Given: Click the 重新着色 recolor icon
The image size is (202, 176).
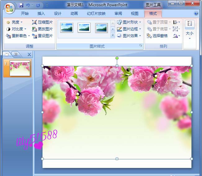Looking at the screenshot, I should [8, 36].
